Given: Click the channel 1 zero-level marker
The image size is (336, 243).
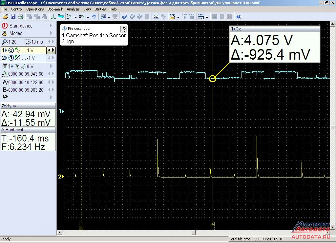Looking at the screenshot, I should 61,111.
